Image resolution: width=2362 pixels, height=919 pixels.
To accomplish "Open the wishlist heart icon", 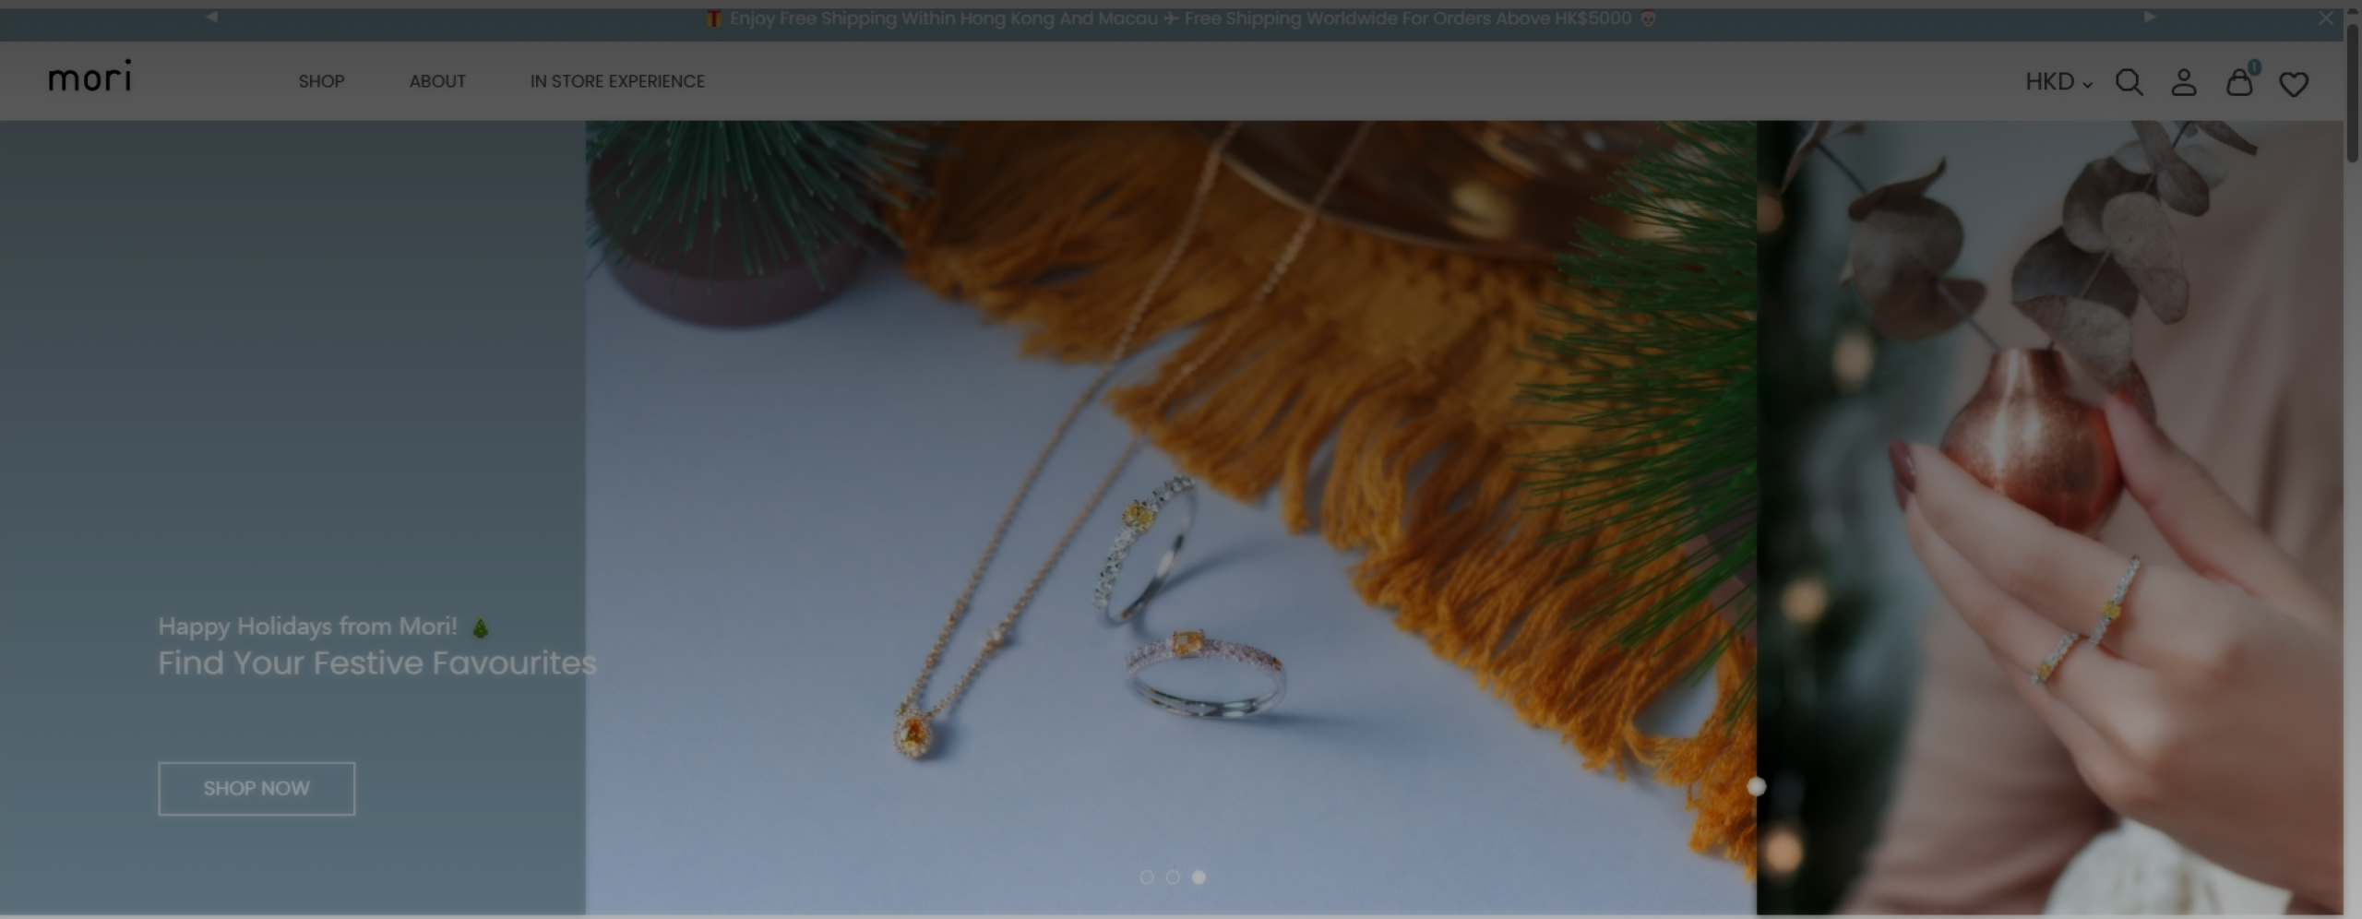I will 2294,83.
